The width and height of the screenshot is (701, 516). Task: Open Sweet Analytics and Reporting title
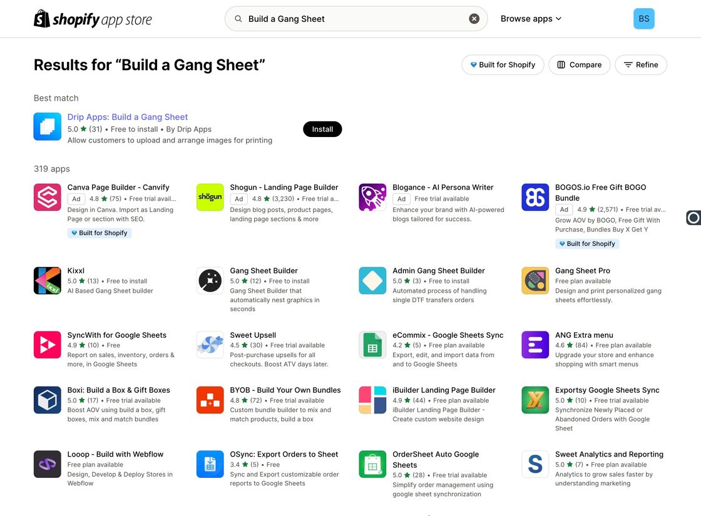(609, 454)
